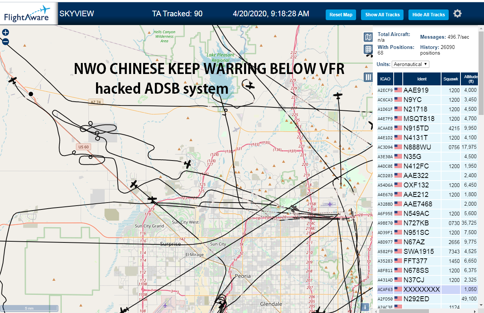Image resolution: width=484 pixels, height=313 pixels.
Task: Sort table by ICAO column header
Action: coord(385,79)
